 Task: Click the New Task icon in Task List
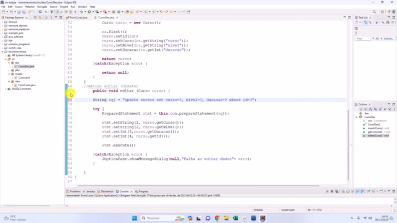(x=356, y=22)
